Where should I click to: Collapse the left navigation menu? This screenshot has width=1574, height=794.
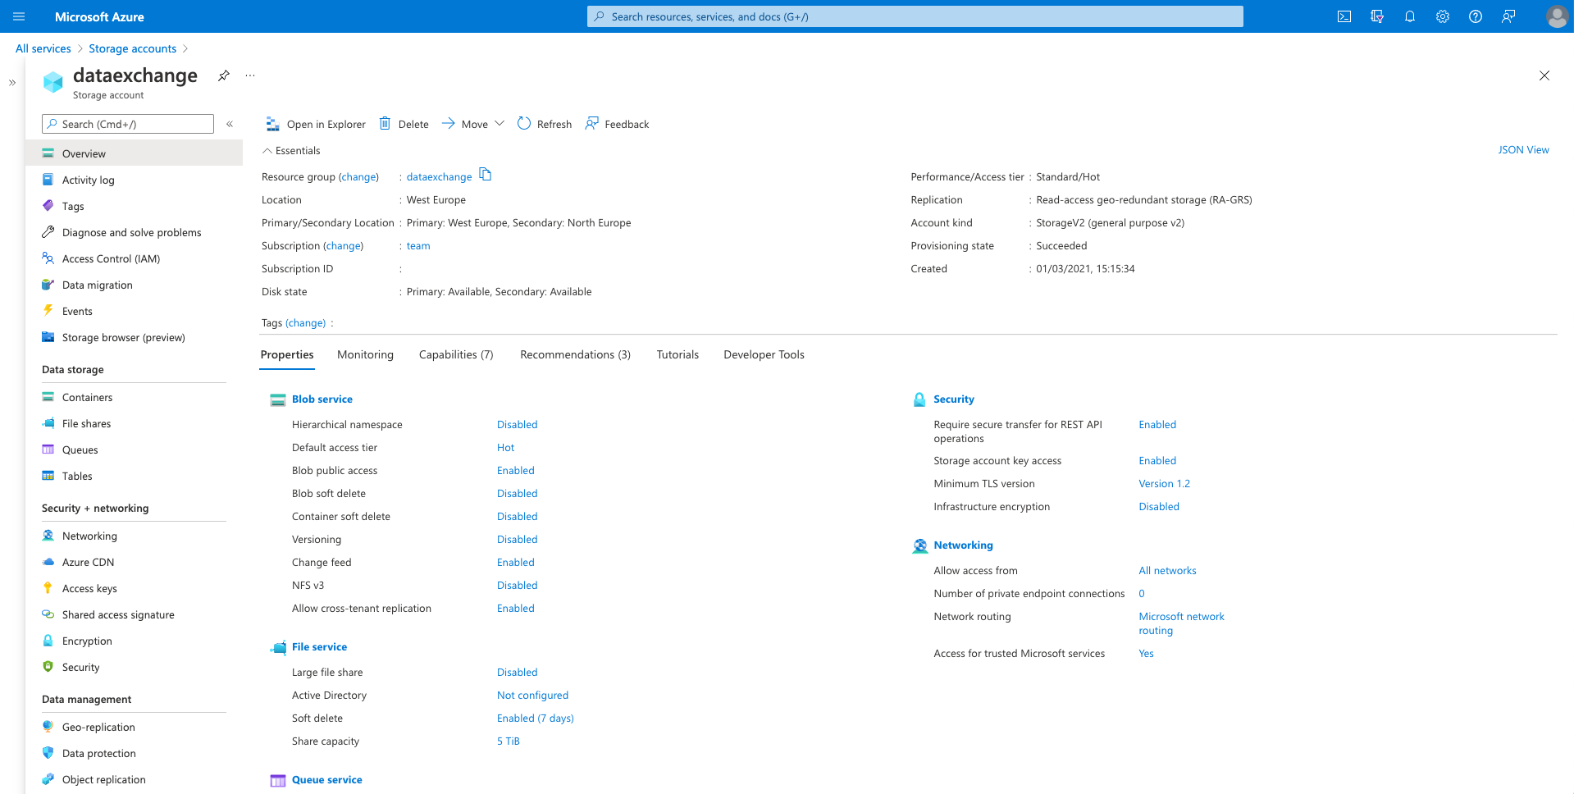pos(230,124)
